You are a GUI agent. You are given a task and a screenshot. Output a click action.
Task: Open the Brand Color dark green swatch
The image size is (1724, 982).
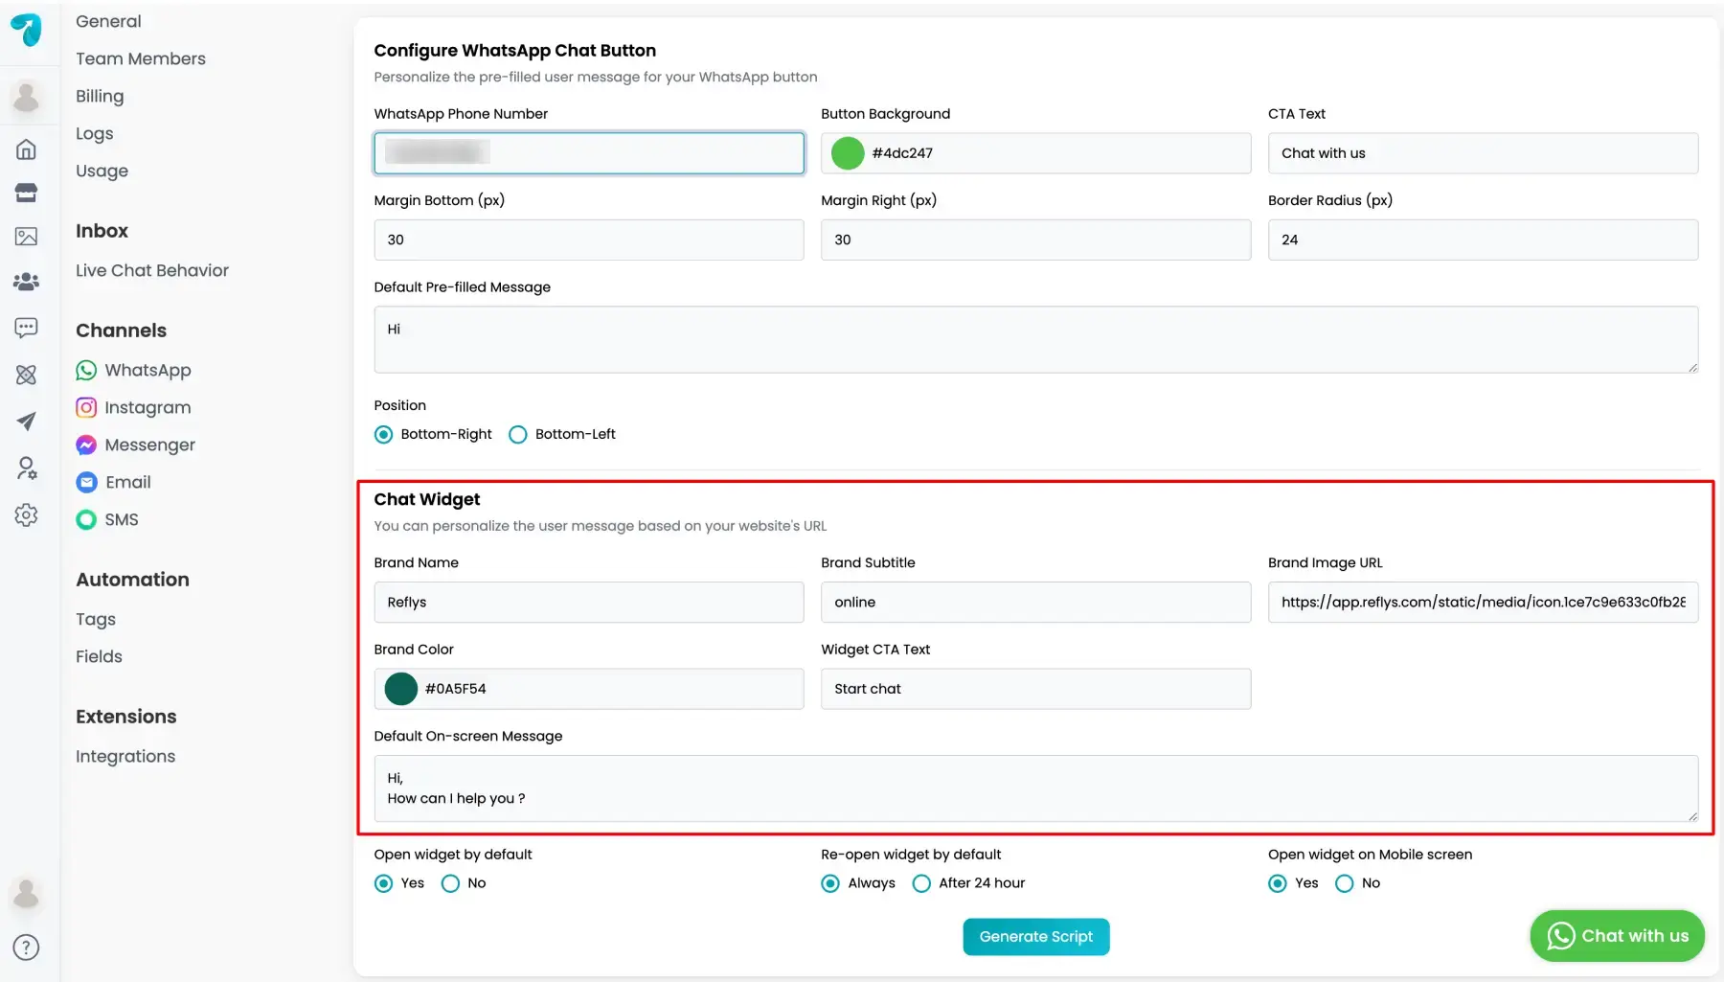click(x=401, y=689)
